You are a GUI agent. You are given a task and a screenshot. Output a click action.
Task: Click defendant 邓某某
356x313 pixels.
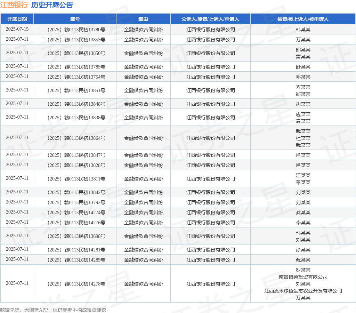[303, 77]
